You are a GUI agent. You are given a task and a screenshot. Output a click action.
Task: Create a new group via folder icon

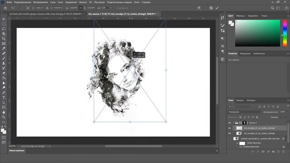pyautogui.click(x=273, y=152)
